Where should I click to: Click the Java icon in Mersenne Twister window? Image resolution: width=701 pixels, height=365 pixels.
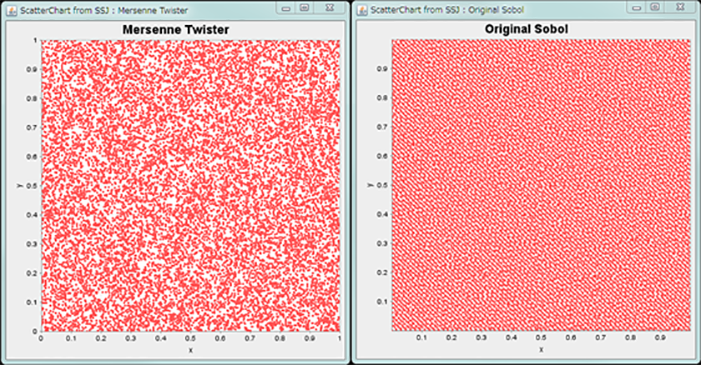tap(10, 8)
